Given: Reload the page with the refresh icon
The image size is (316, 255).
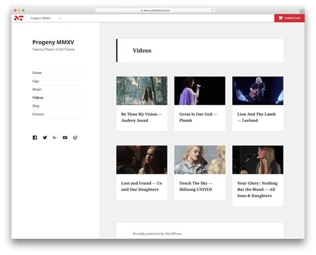Looking at the screenshot, I should 213,10.
